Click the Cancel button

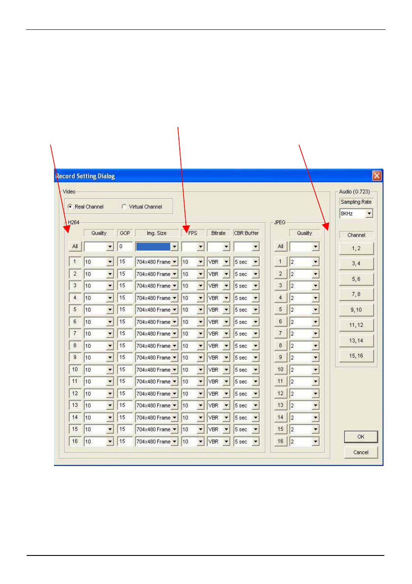[x=361, y=453]
